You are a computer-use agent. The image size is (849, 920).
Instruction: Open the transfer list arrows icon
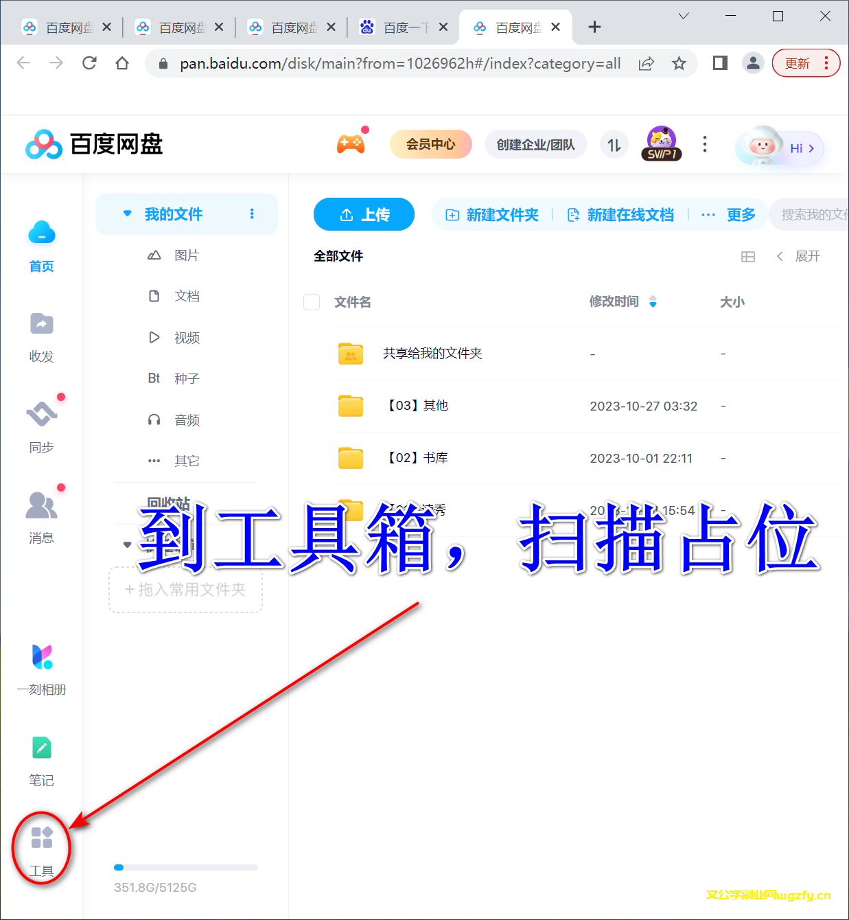(x=614, y=145)
